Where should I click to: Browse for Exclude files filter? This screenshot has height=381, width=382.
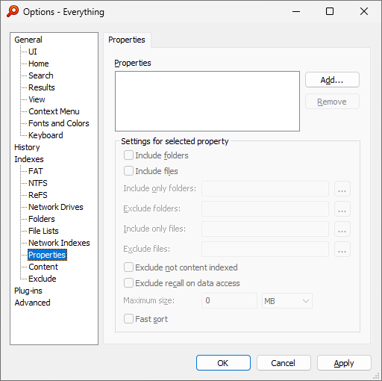tap(342, 250)
